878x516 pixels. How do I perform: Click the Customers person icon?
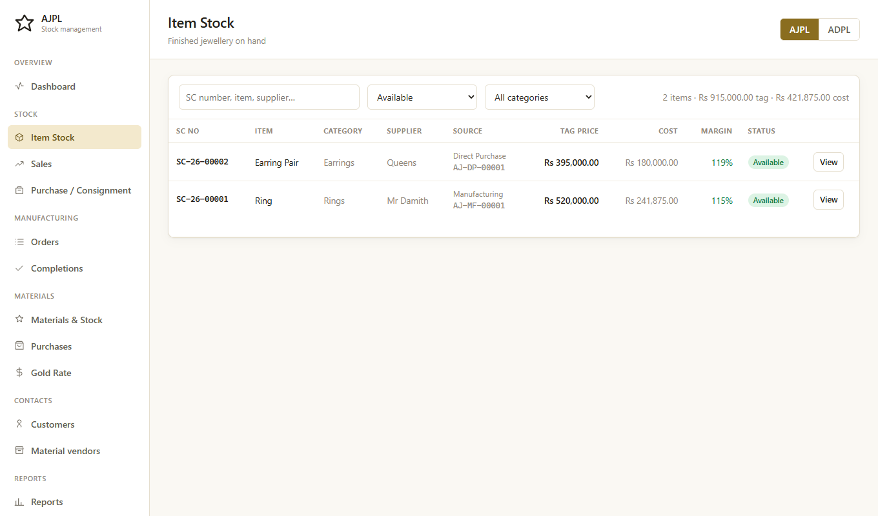click(19, 424)
